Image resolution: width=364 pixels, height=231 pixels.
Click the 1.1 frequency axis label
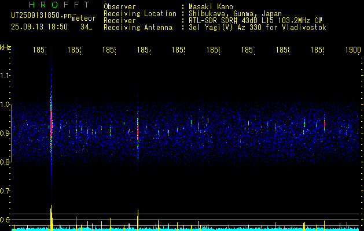point(5,76)
